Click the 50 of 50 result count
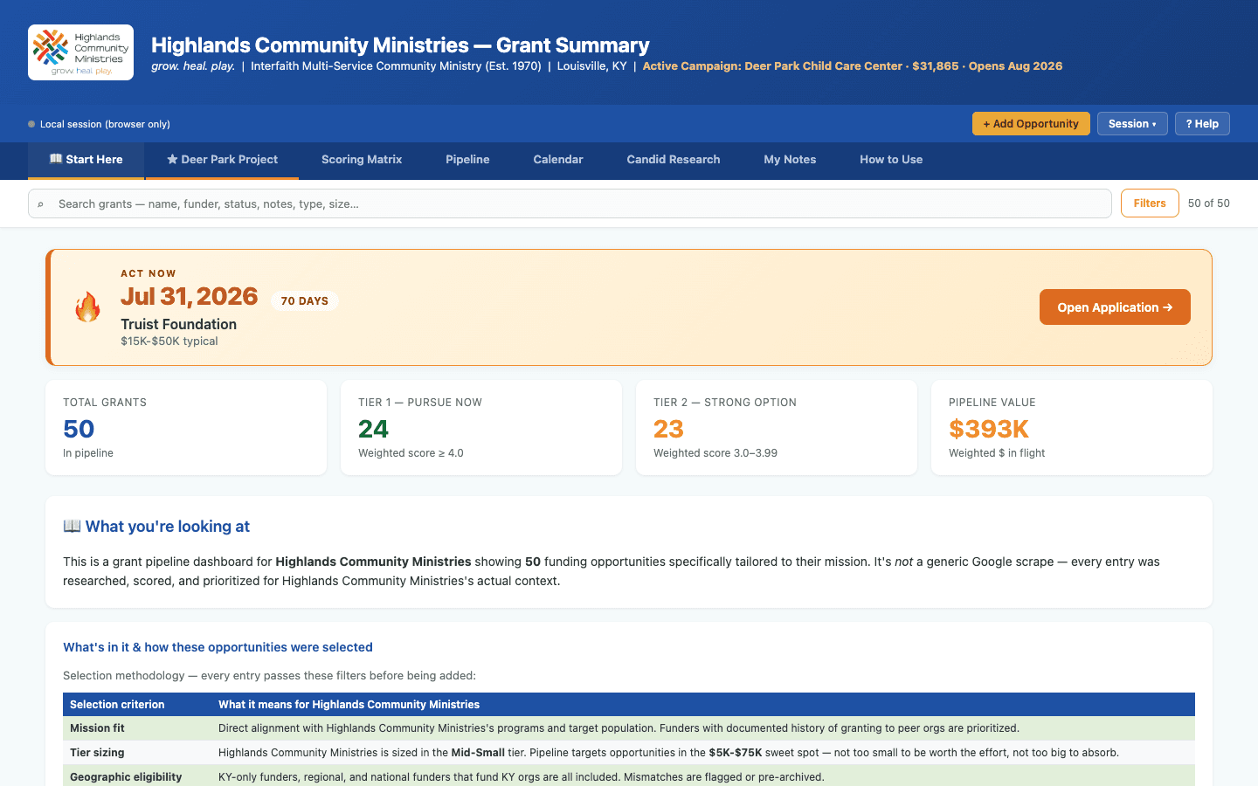This screenshot has height=786, width=1258. (x=1209, y=203)
